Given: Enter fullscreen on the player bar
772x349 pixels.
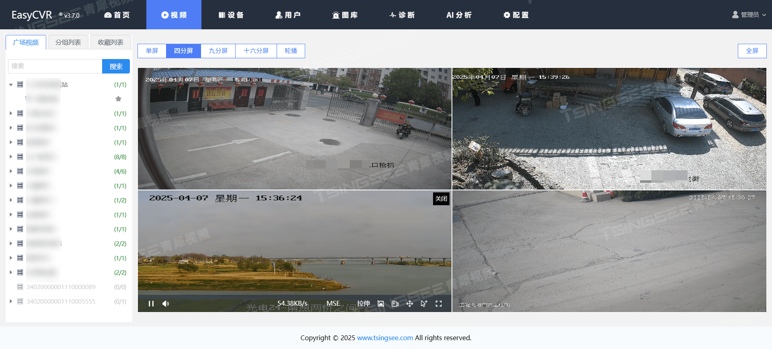Looking at the screenshot, I should pyautogui.click(x=439, y=304).
